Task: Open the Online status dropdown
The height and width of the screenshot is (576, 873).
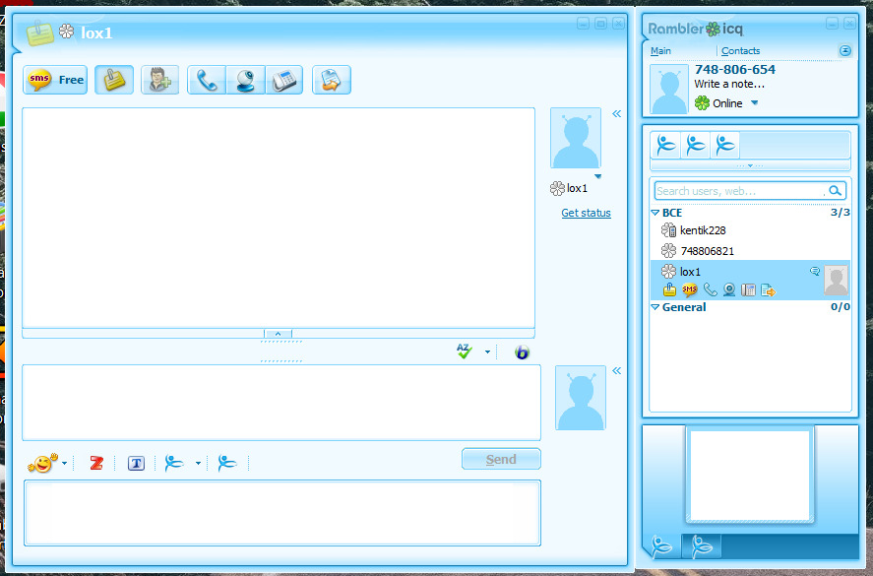Action: 755,102
